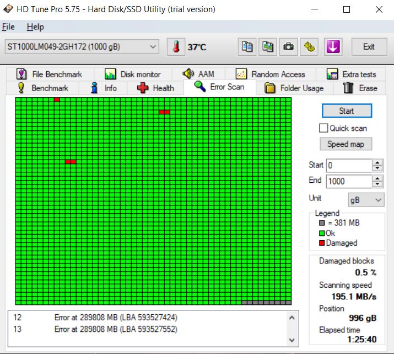This screenshot has width=394, height=354.
Task: Open the Help menu
Action: coord(35,27)
